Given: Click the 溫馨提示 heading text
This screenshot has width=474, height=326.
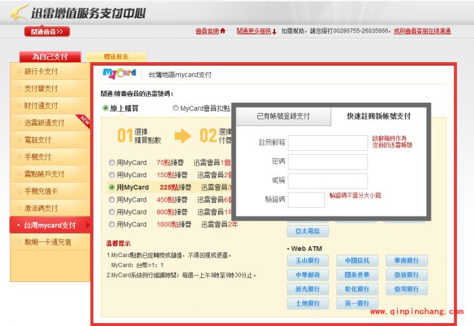Looking at the screenshot, I should point(118,243).
